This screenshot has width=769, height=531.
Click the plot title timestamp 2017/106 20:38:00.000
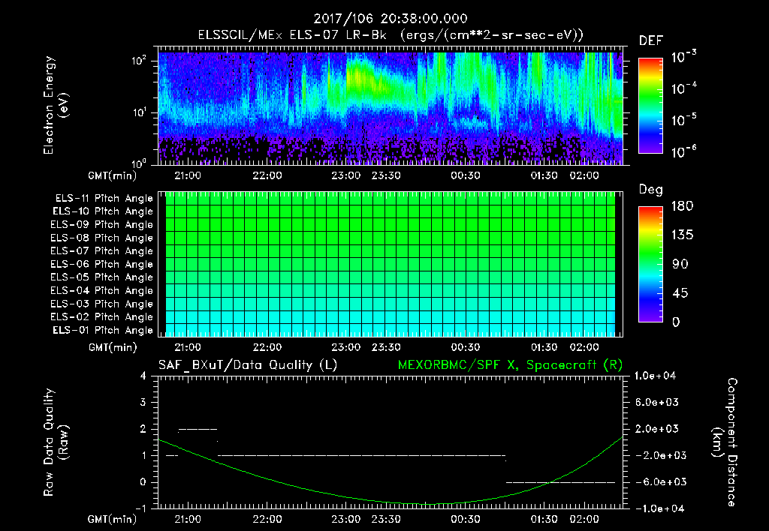[391, 19]
